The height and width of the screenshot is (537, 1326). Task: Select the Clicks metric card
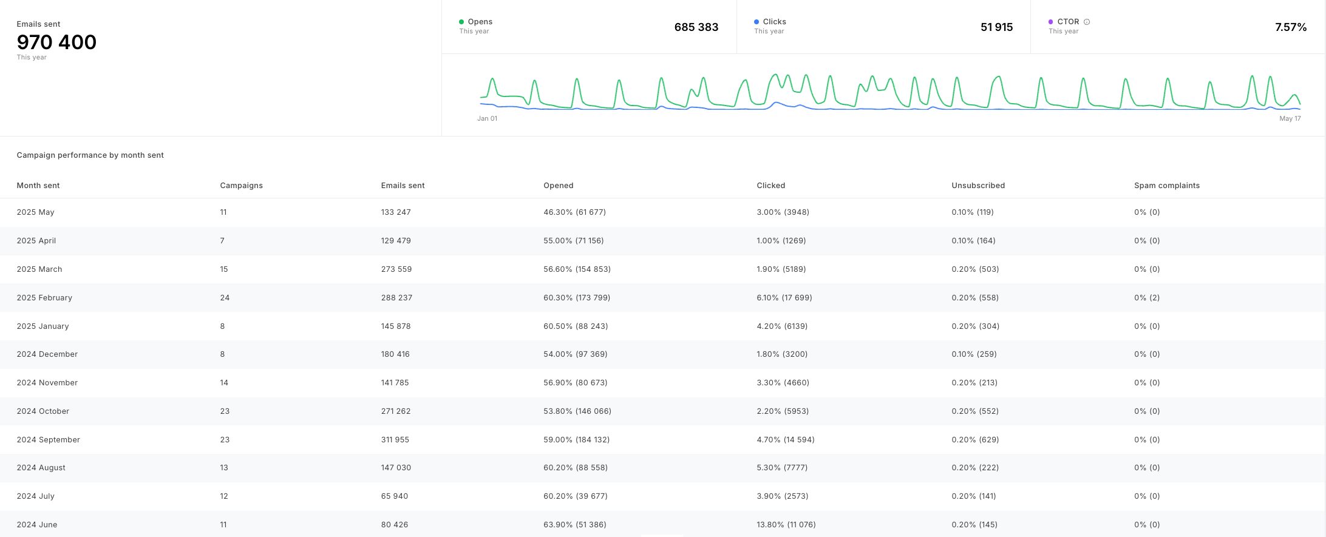point(883,27)
